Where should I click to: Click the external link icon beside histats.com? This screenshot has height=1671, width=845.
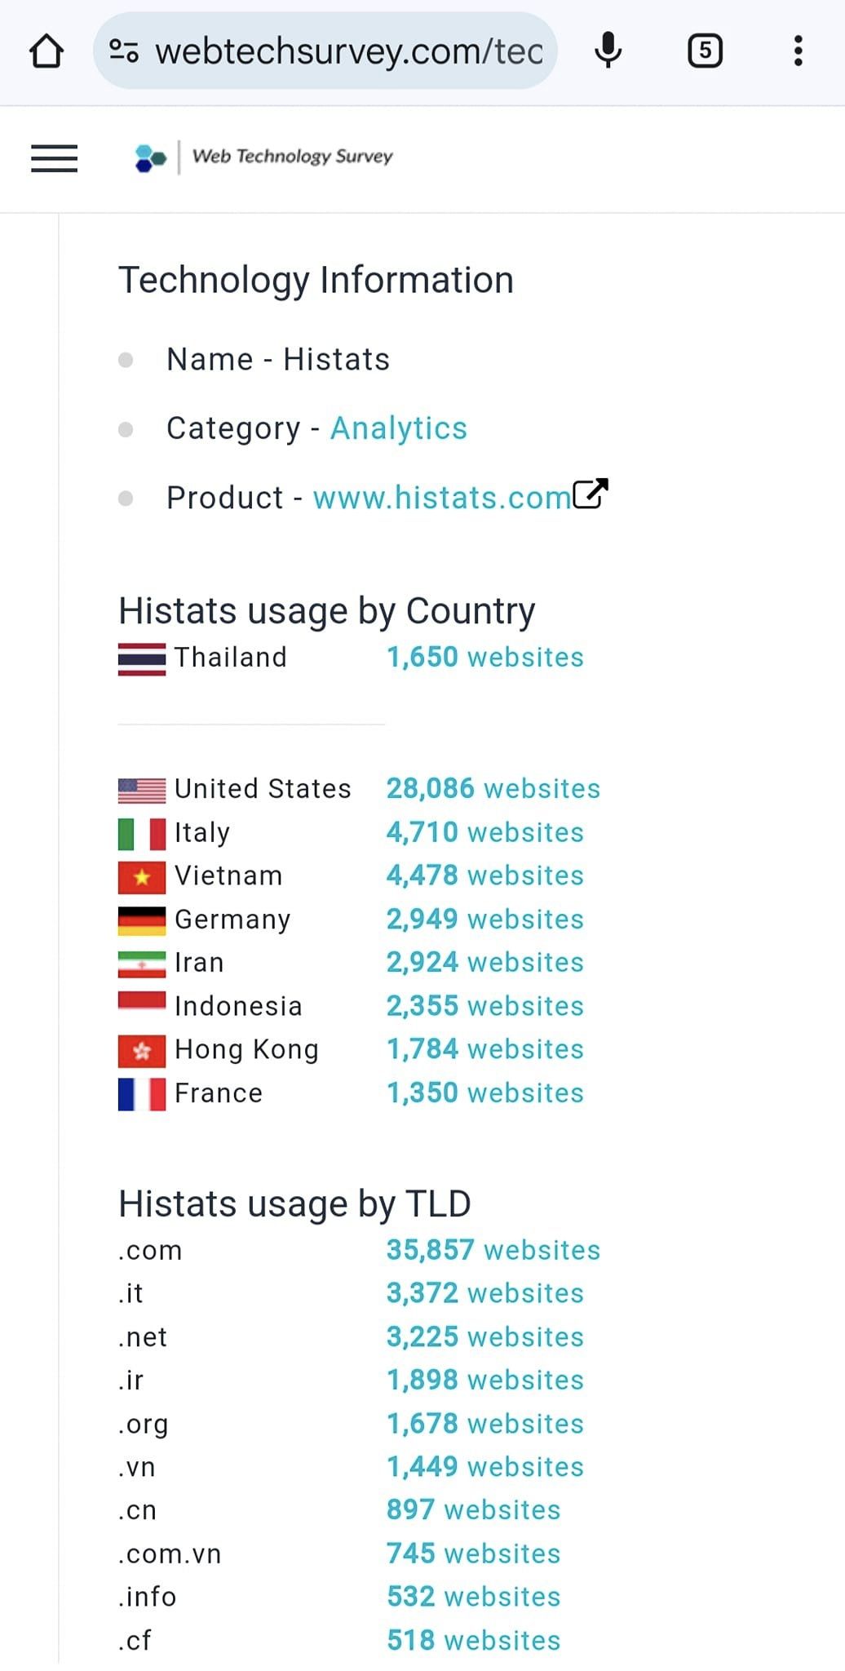pos(591,494)
